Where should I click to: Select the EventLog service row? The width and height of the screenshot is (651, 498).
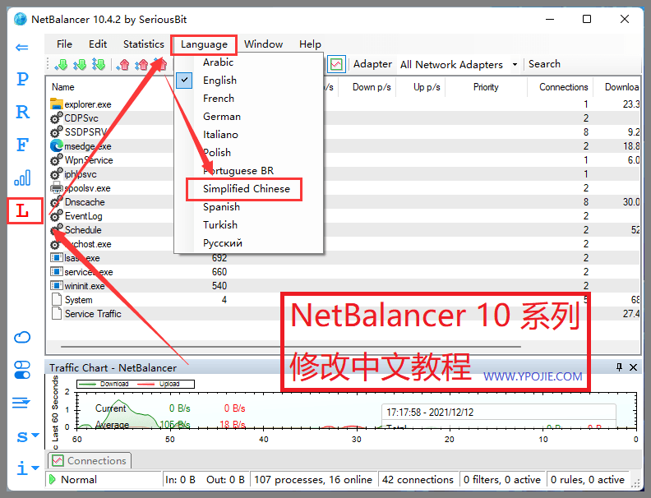click(344, 216)
